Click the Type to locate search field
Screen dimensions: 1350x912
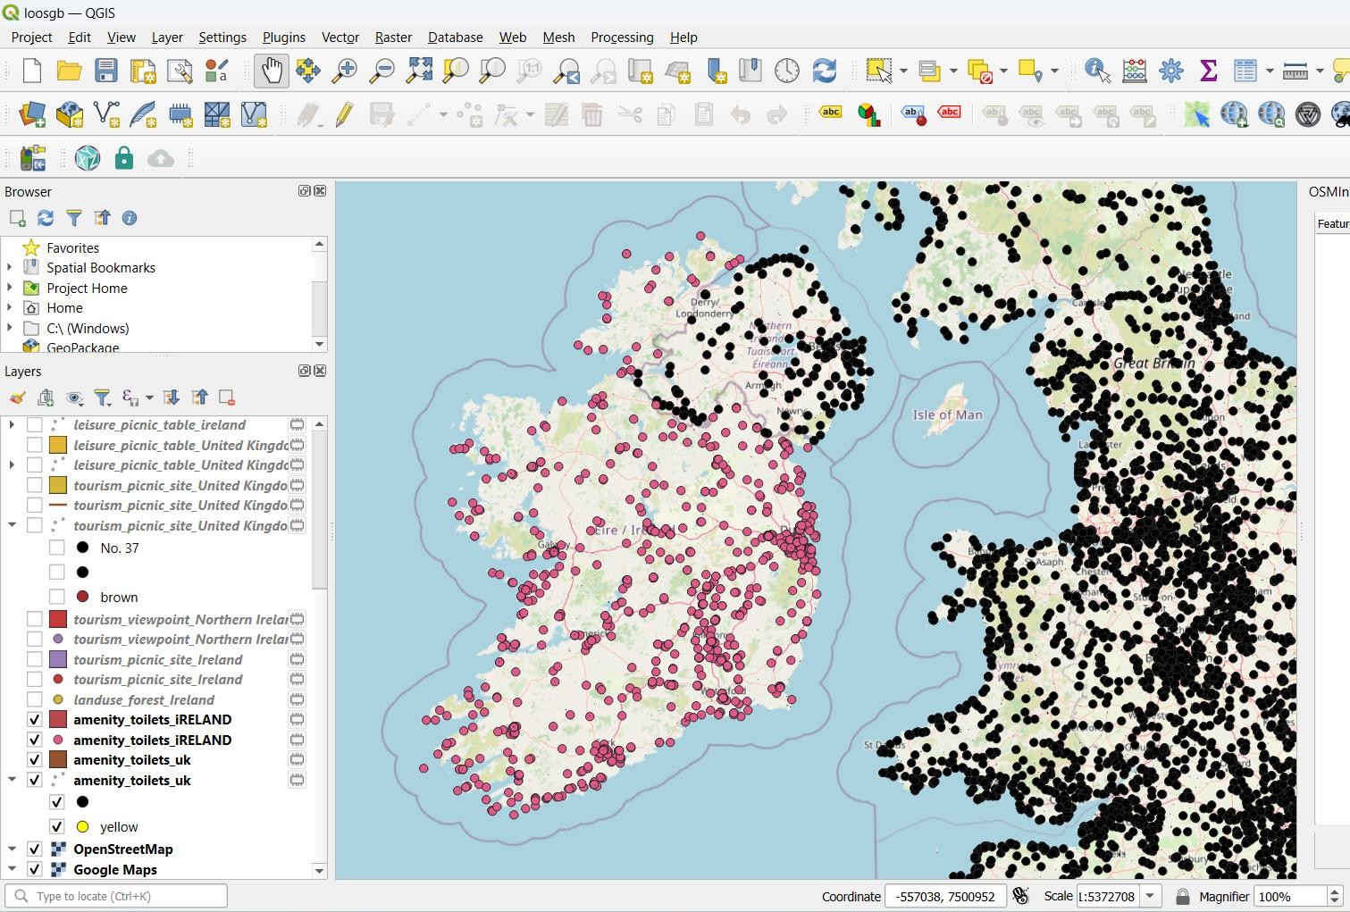116,896
